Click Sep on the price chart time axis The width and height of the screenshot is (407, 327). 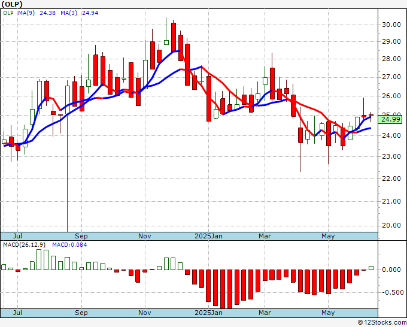click(81, 236)
